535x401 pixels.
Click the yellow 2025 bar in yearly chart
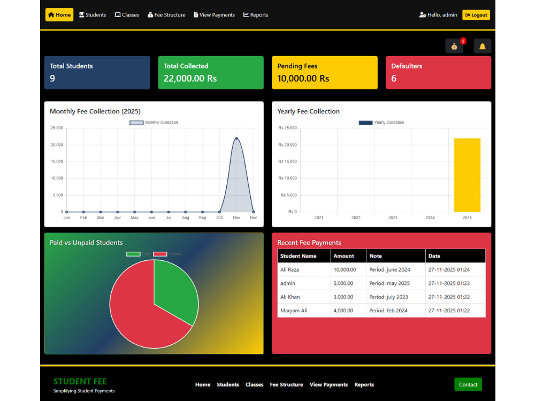[467, 175]
